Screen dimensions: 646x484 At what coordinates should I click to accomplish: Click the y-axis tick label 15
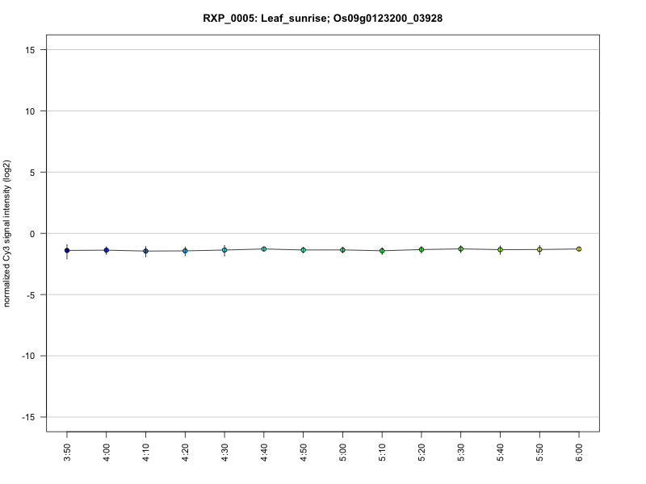[x=30, y=50]
